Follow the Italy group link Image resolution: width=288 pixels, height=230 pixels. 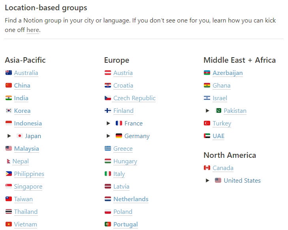[119, 174]
